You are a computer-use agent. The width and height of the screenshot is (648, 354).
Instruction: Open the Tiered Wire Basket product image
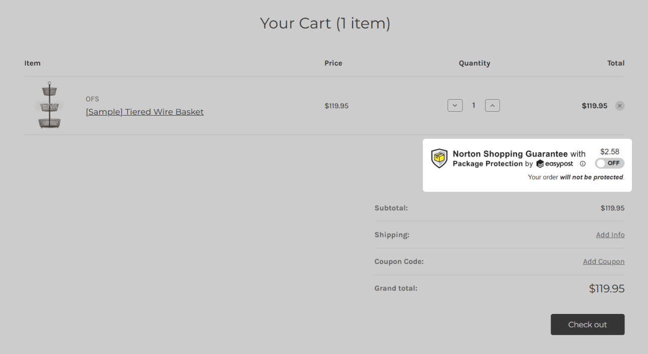click(x=50, y=105)
